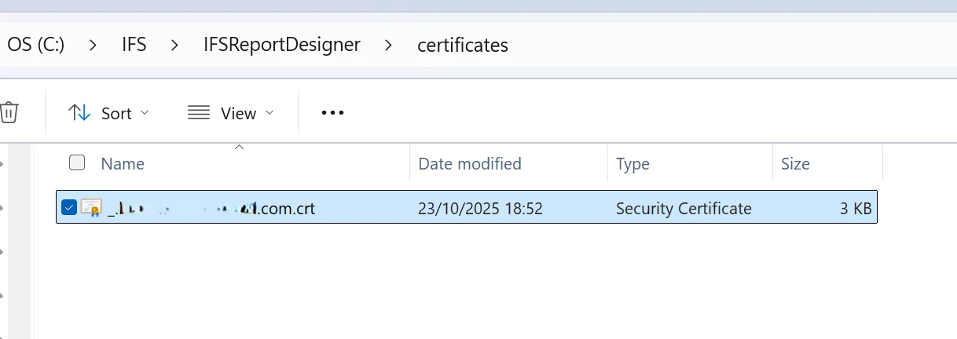The image size is (957, 339).
Task: Click the certificates breadcrumb segment
Action: pos(463,45)
